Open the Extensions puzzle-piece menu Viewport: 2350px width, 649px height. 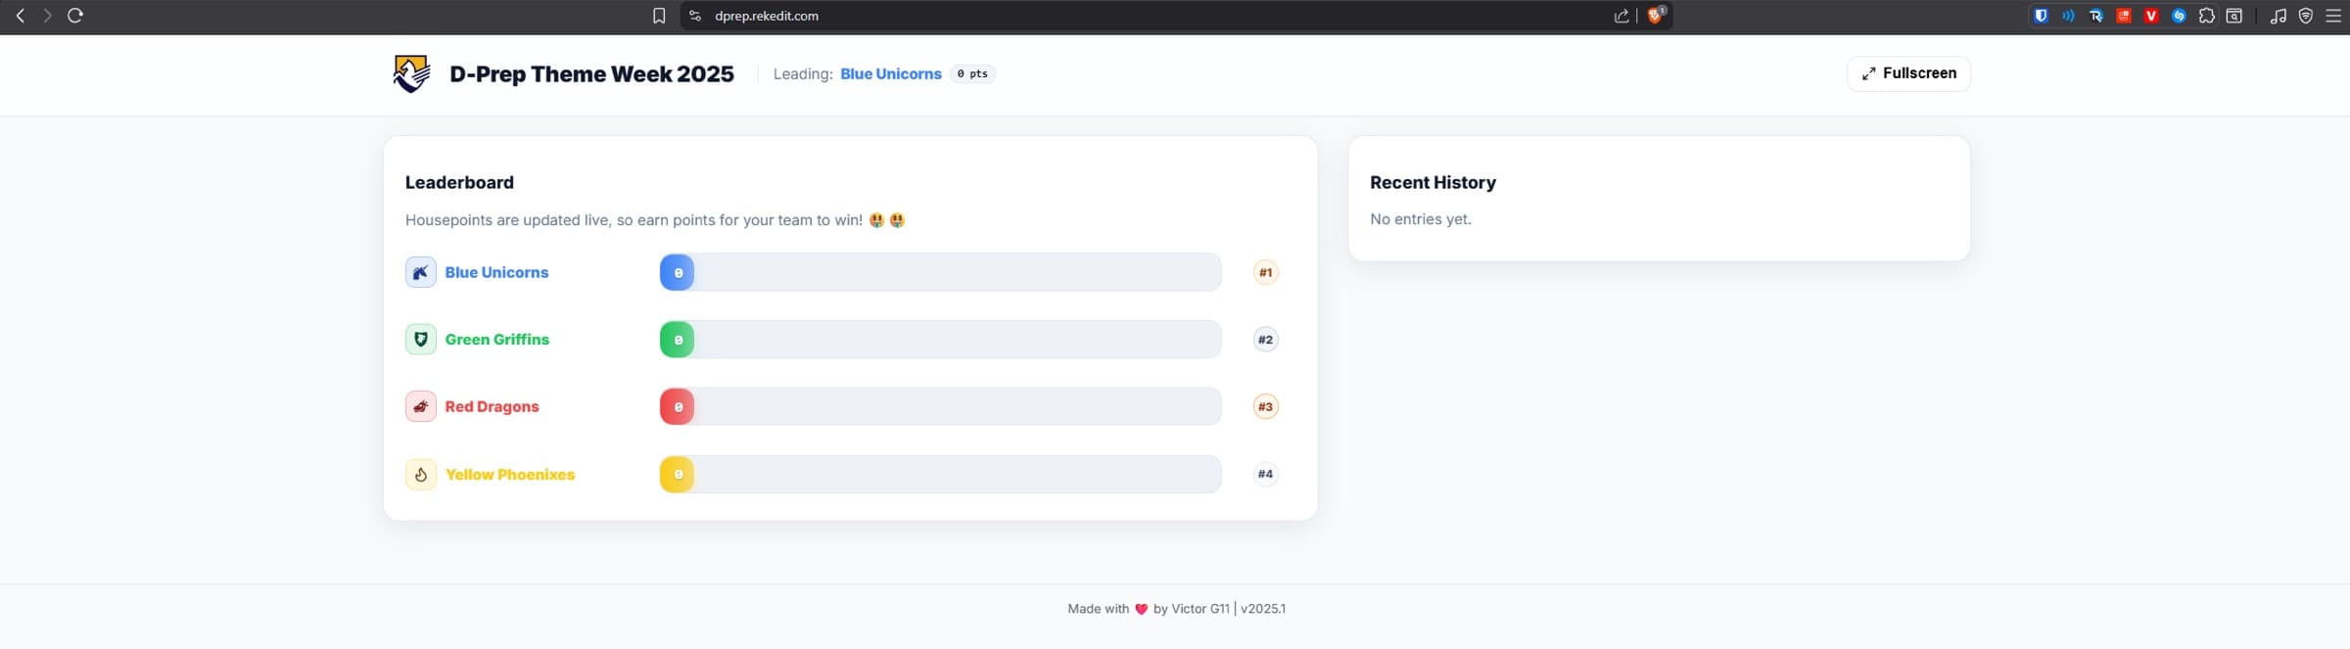pos(2206,16)
